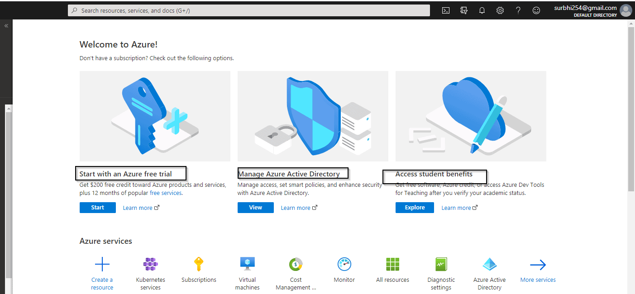This screenshot has height=294, width=635.
Task: Send feedback via smiley icon
Action: (536, 10)
